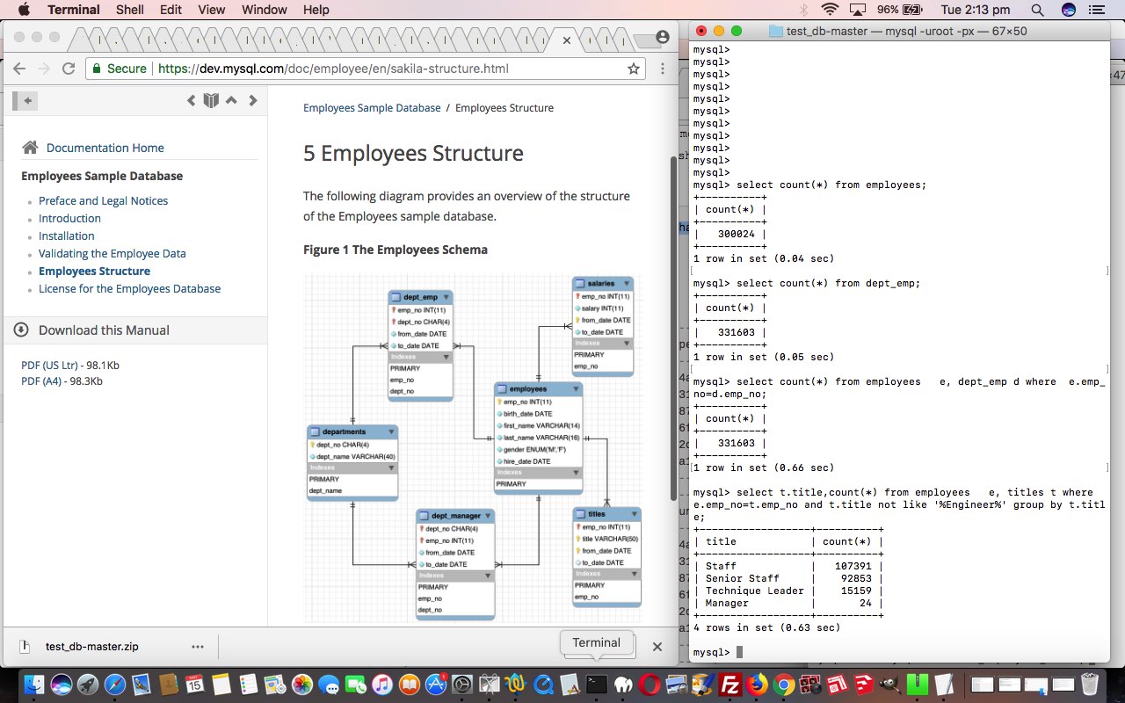This screenshot has width=1125, height=703.
Task: Launch Siri from the Dock
Action: pos(61,685)
